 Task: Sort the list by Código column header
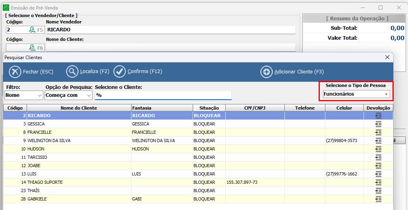(15, 108)
